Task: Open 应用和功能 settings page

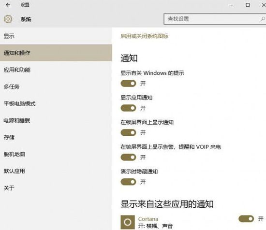Action: tap(56, 70)
